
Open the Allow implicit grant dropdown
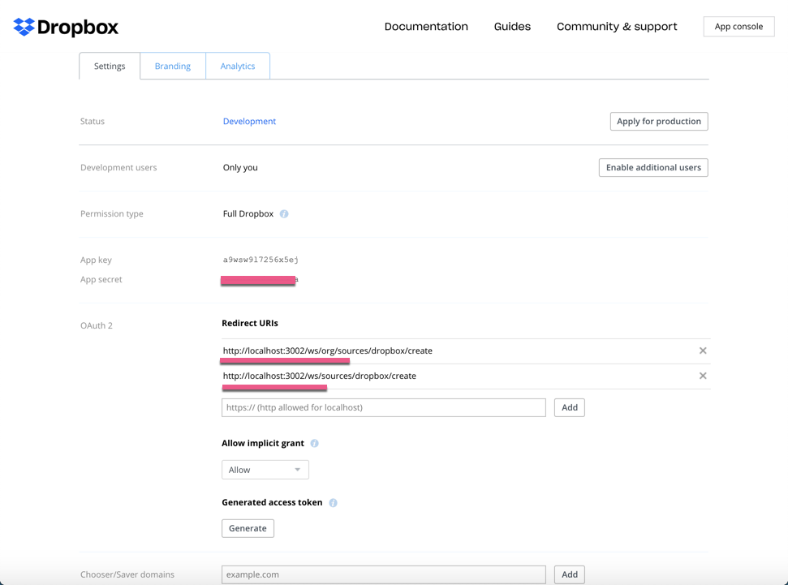265,470
